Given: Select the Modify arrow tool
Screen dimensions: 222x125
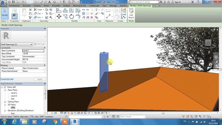Looking at the screenshot, I should (5, 14).
